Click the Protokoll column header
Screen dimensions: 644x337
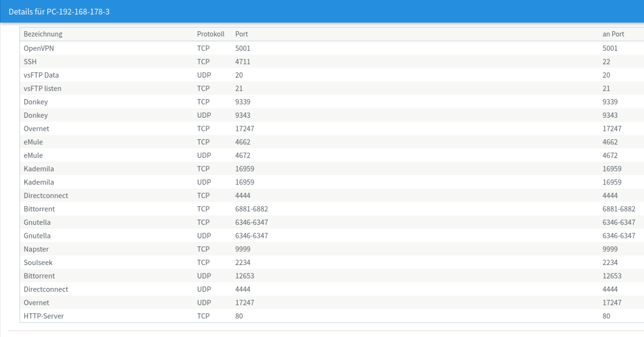[211, 34]
